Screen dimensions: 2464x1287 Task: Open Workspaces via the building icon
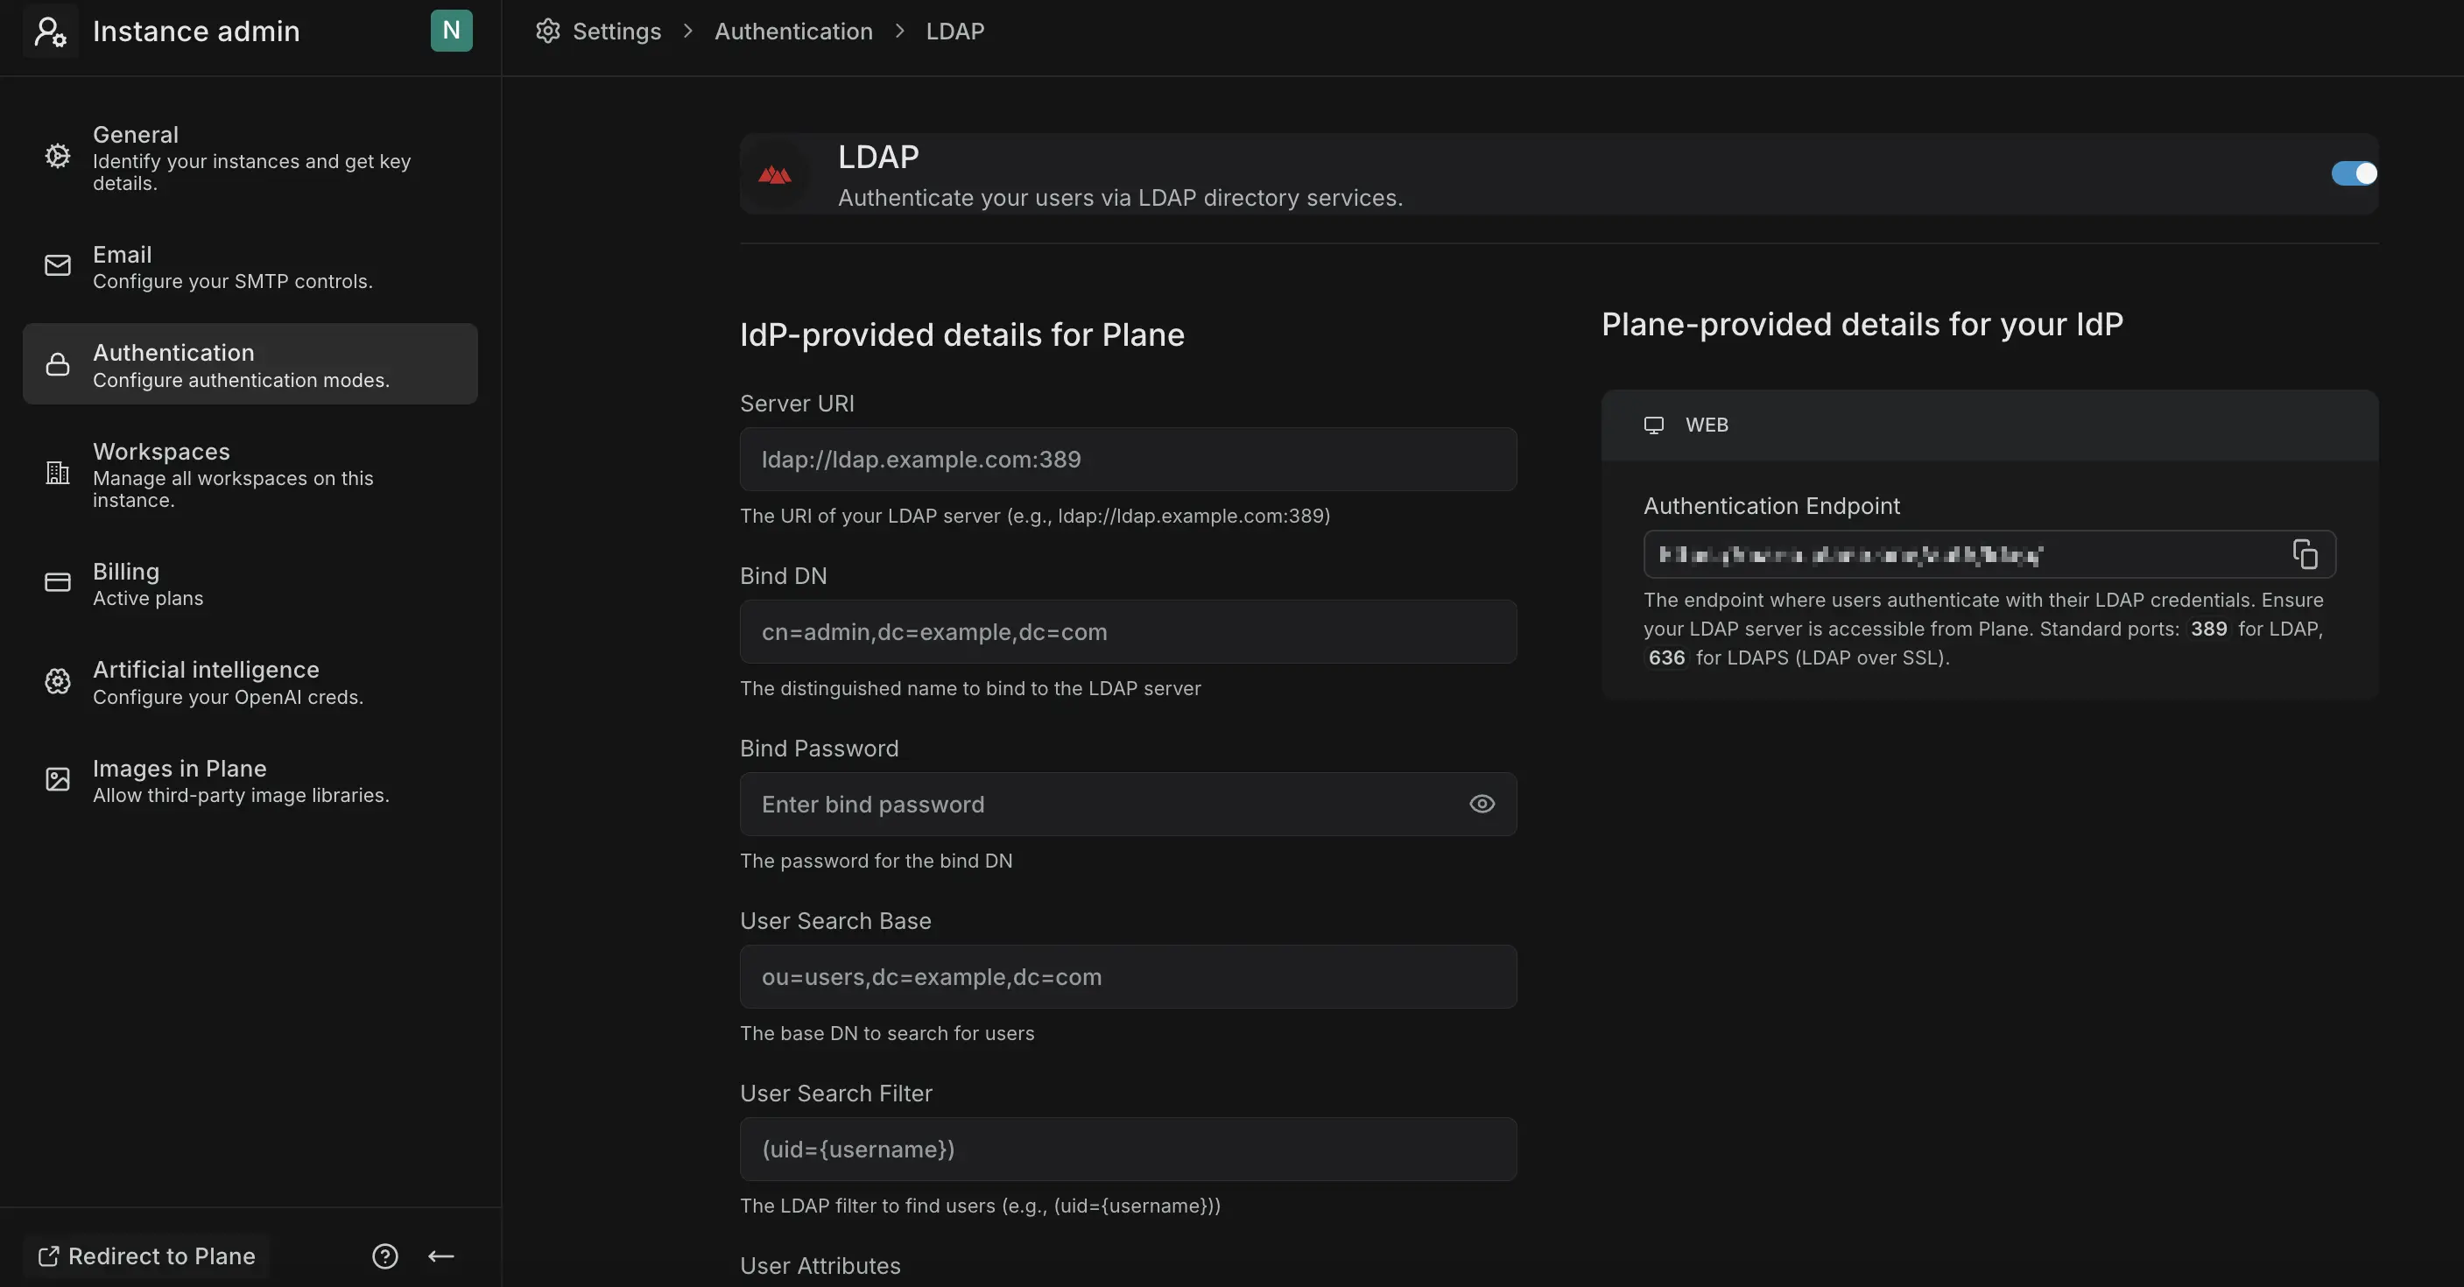coord(56,473)
